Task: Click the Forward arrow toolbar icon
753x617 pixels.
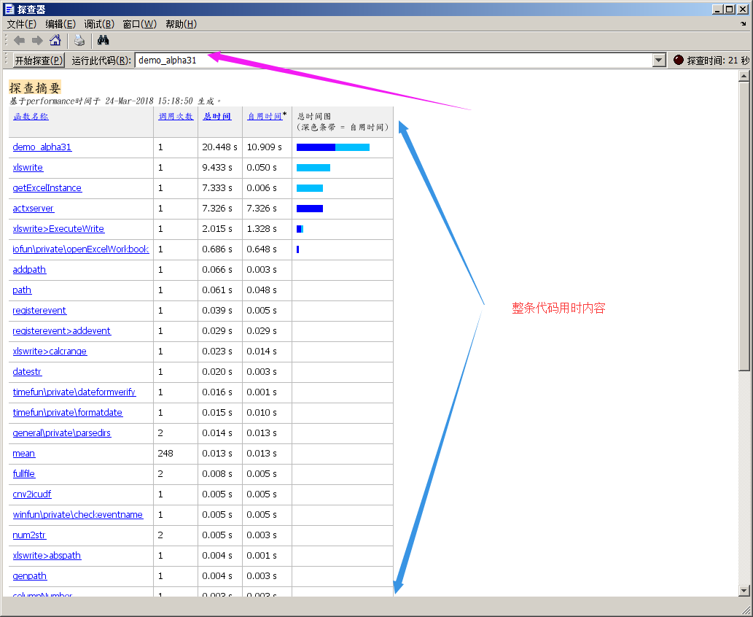Action: point(37,40)
